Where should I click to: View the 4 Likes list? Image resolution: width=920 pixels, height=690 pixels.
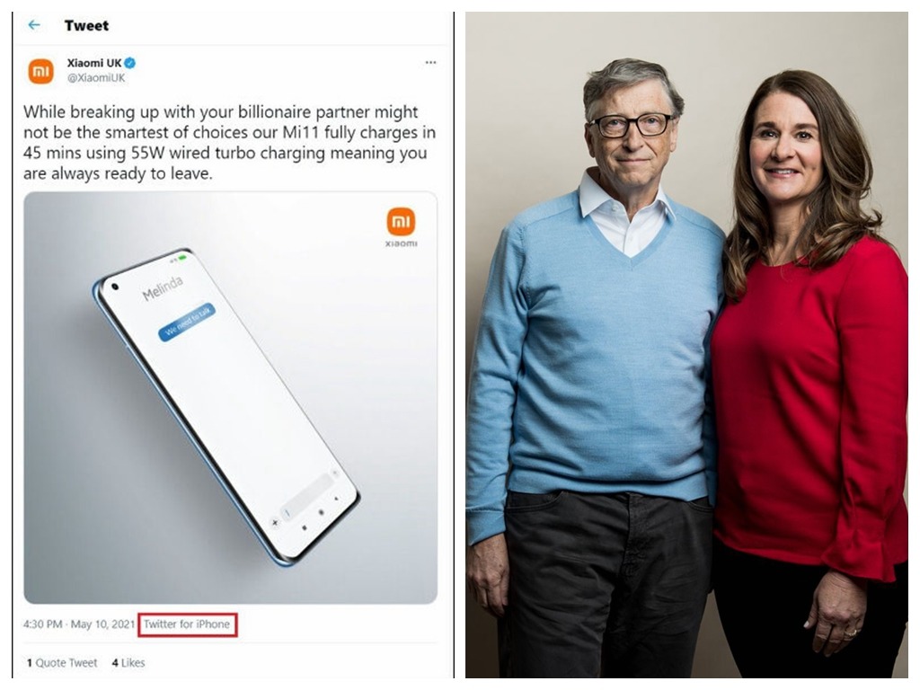pyautogui.click(x=128, y=662)
